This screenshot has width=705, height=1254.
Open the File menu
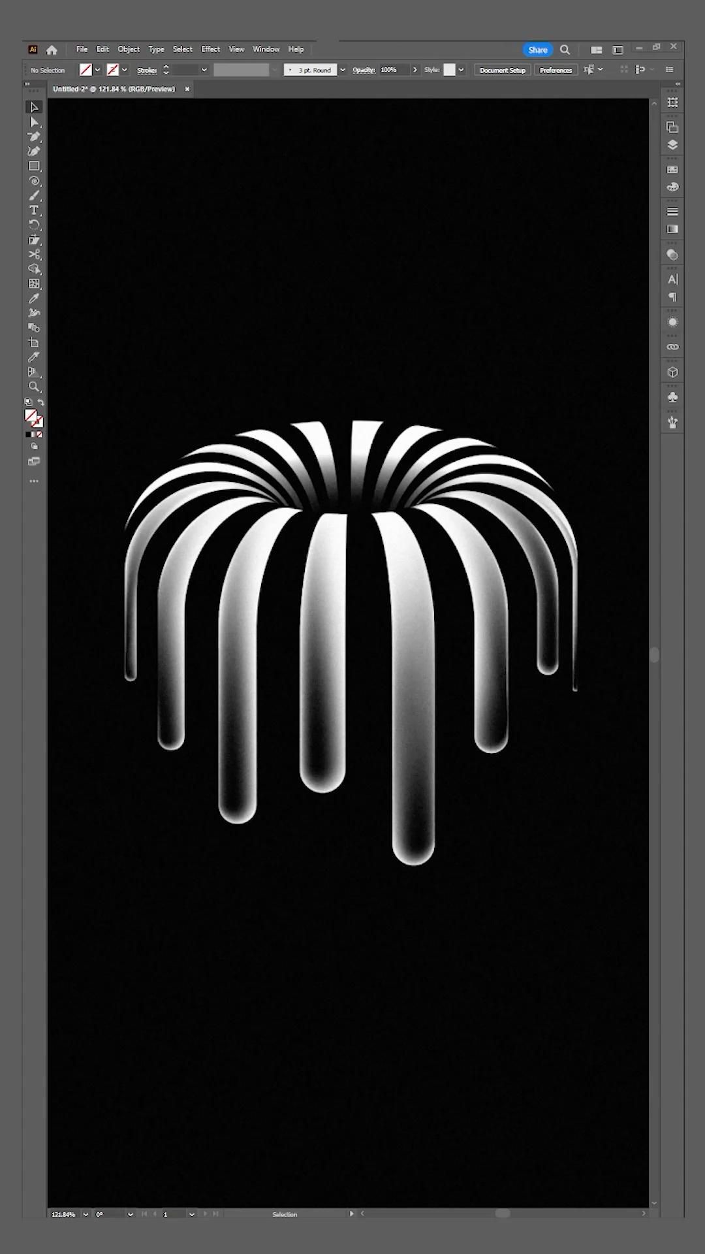(82, 49)
